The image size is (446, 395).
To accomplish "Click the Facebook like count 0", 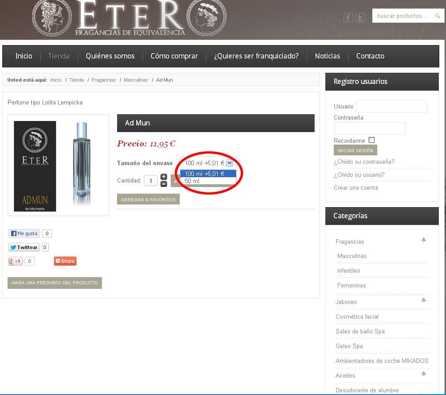I will [47, 233].
